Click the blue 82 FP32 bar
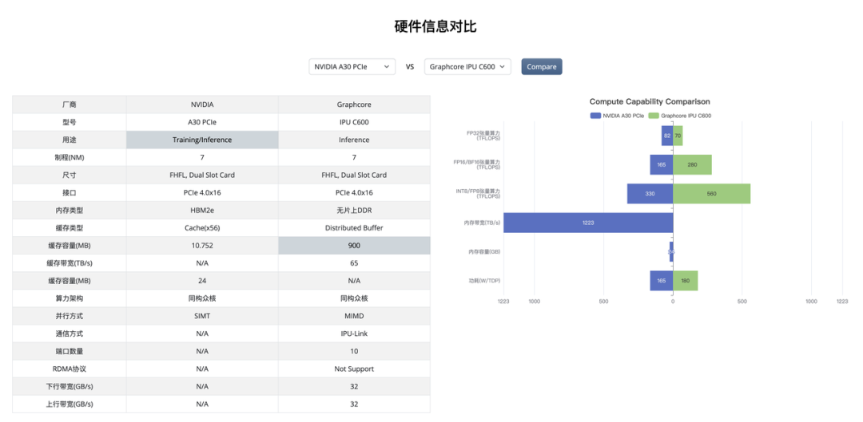 [x=667, y=135]
